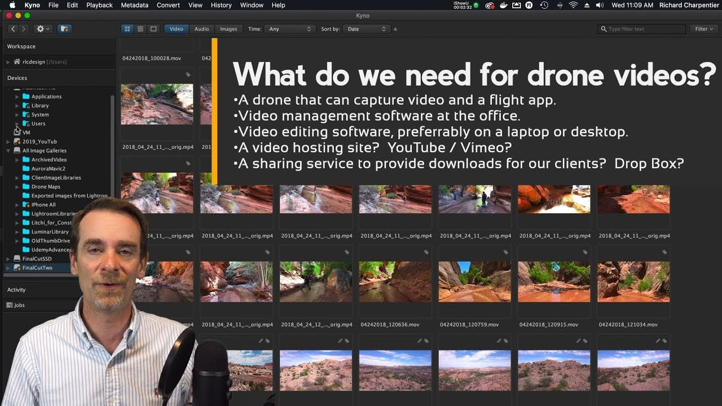Click the Docker whale menu bar icon

point(503,5)
